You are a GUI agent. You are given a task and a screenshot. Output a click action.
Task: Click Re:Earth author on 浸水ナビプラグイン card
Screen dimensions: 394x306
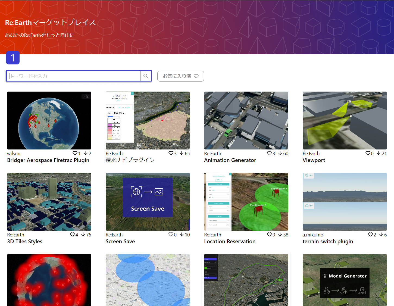tap(114, 154)
